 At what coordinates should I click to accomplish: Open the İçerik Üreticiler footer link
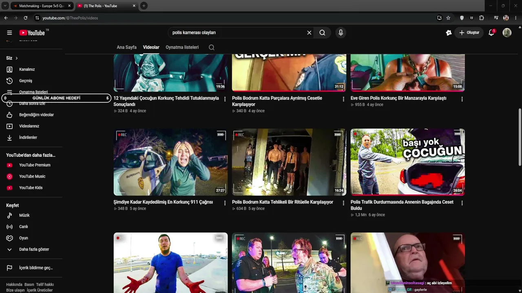tap(40, 290)
